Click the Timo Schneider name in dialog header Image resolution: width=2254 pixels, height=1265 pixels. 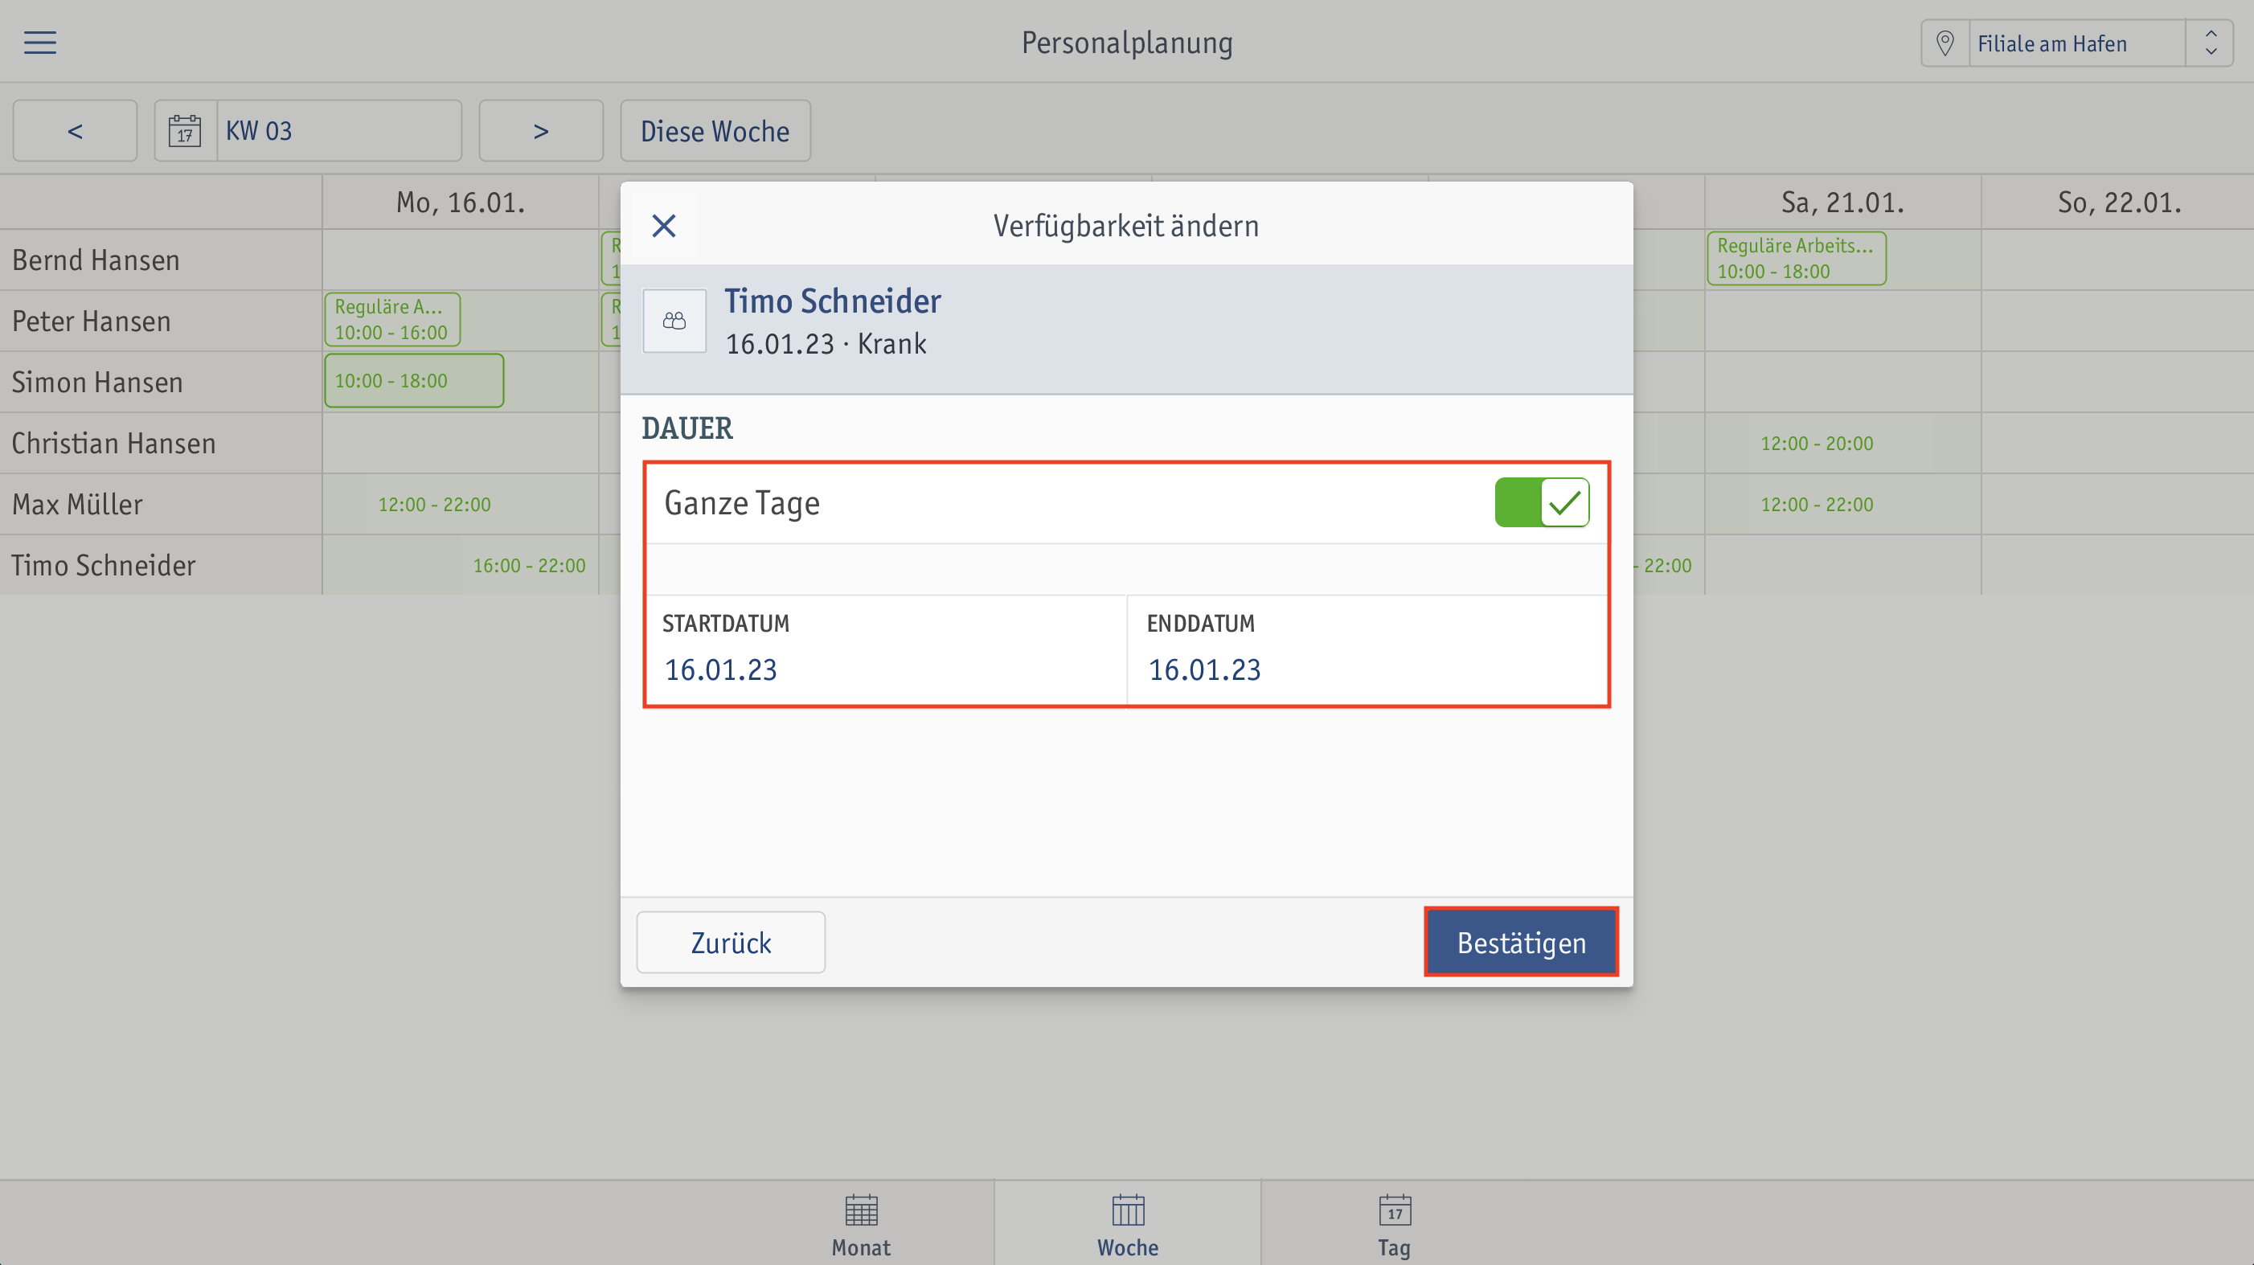pos(832,301)
